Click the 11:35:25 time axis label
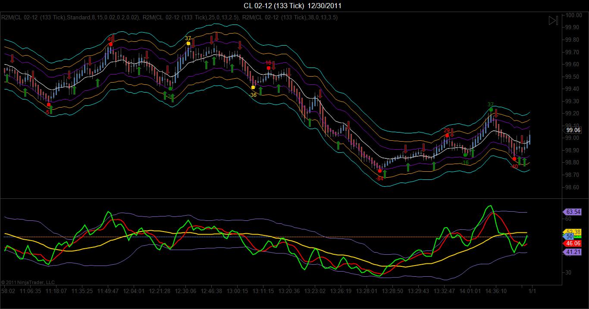The image size is (589, 309). coord(81,291)
